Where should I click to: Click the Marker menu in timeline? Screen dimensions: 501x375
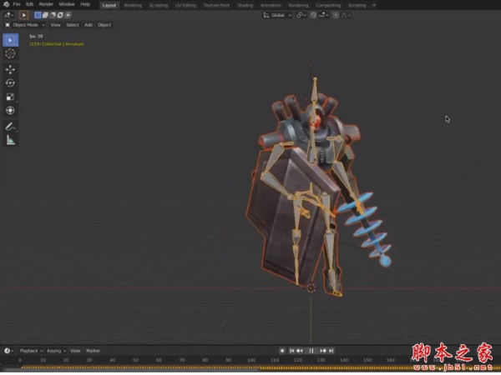(x=93, y=351)
